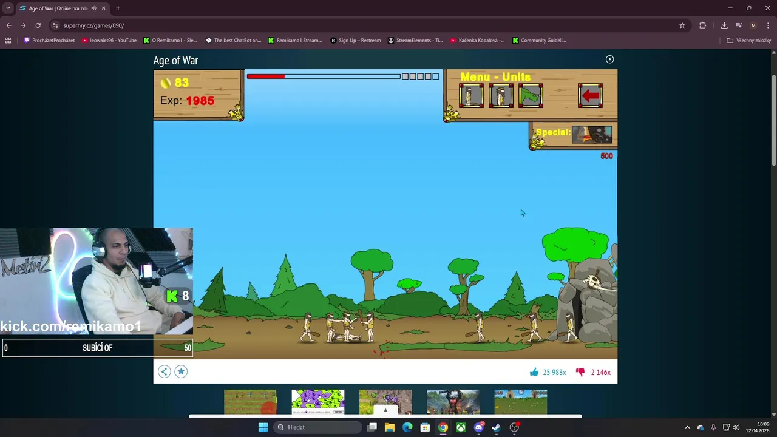Image resolution: width=777 pixels, height=437 pixels.
Task: Open the bookmarks apps grid icon
Action: [x=8, y=41]
